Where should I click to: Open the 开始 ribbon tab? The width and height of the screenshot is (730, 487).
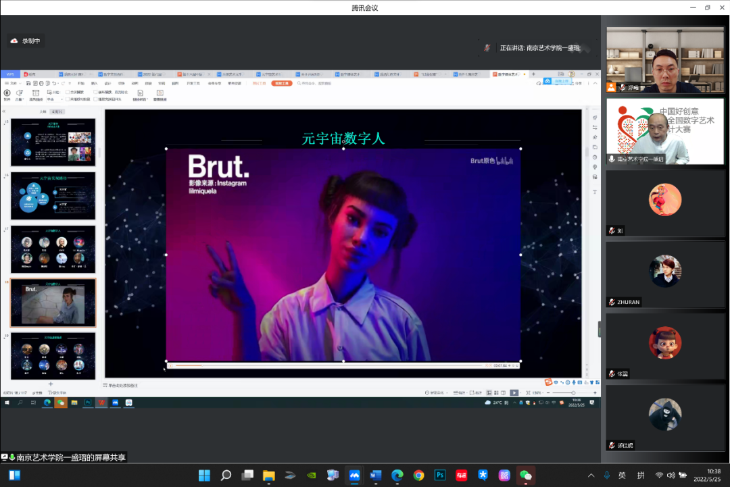[x=81, y=83]
